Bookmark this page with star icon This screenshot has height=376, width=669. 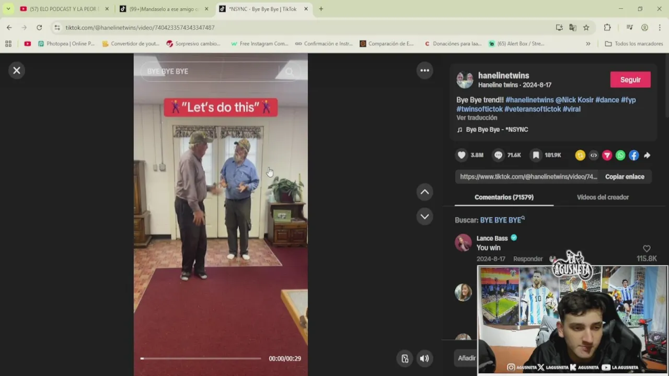tap(586, 28)
